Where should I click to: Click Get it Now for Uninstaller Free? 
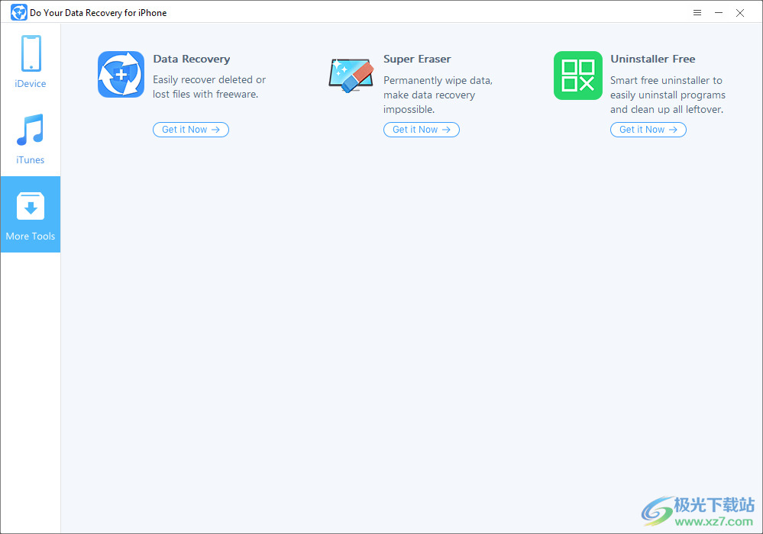(x=648, y=130)
